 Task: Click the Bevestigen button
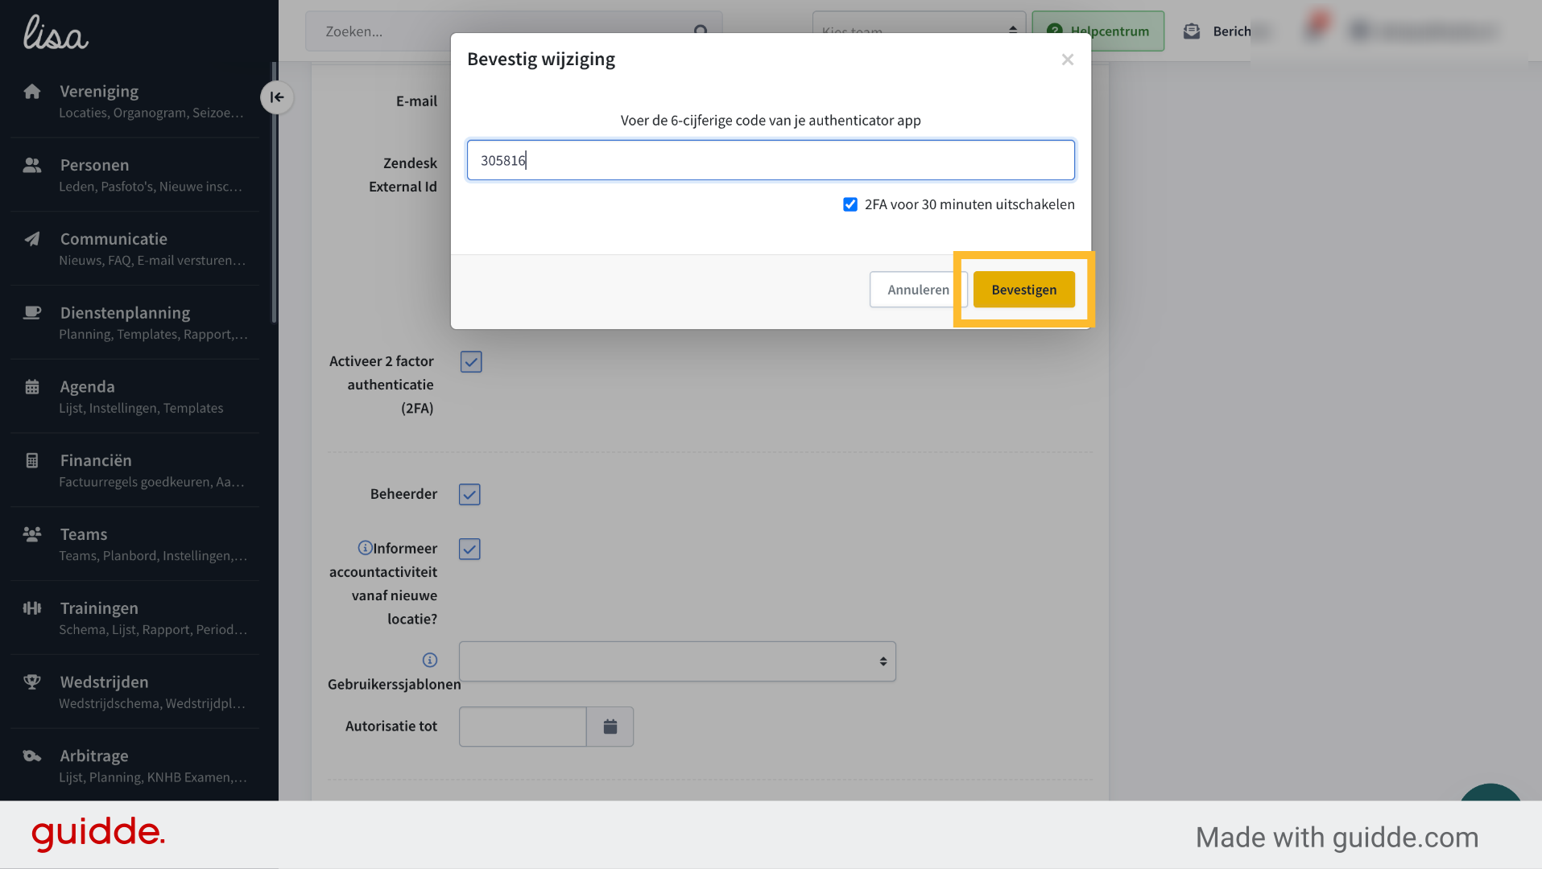point(1023,290)
